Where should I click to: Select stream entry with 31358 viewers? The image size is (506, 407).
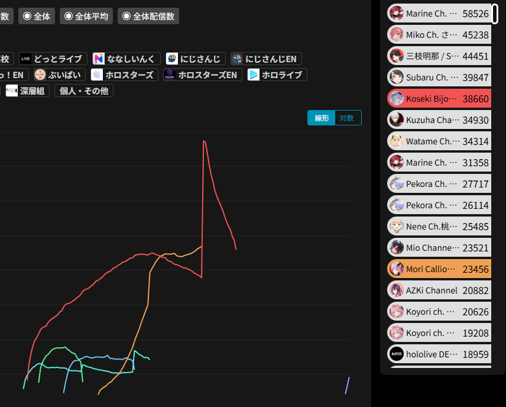pyautogui.click(x=439, y=163)
